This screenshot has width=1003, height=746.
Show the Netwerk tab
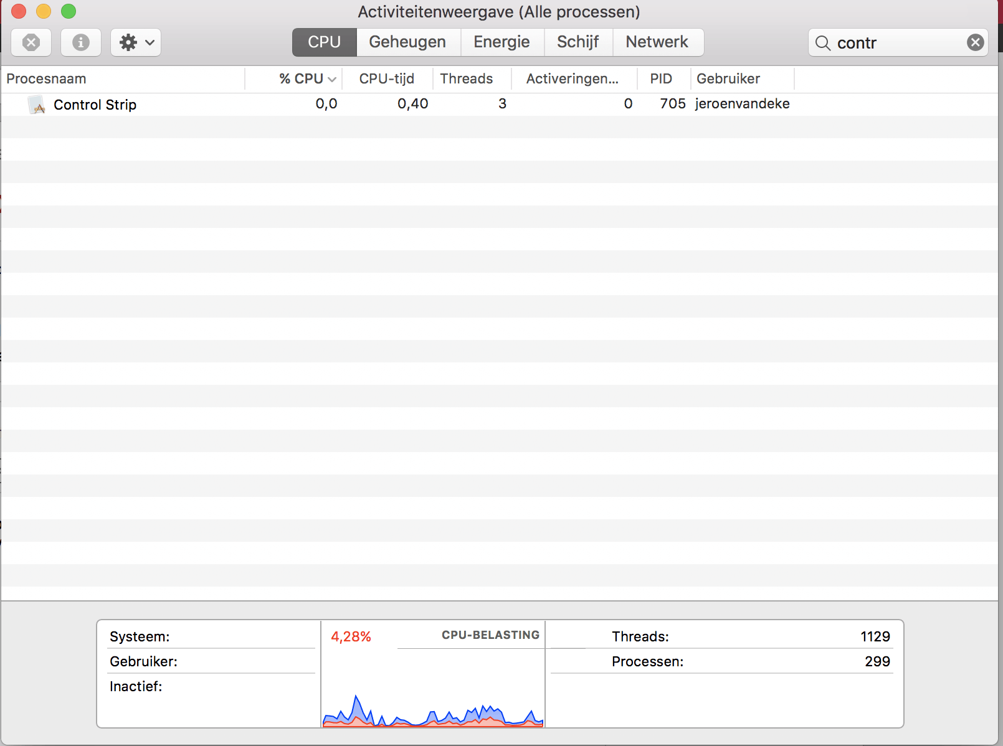coord(658,42)
